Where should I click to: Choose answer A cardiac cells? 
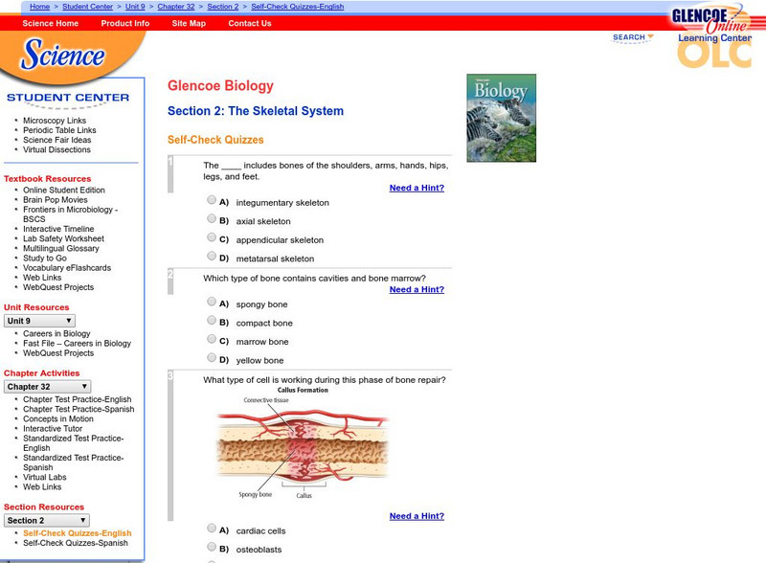(x=212, y=528)
